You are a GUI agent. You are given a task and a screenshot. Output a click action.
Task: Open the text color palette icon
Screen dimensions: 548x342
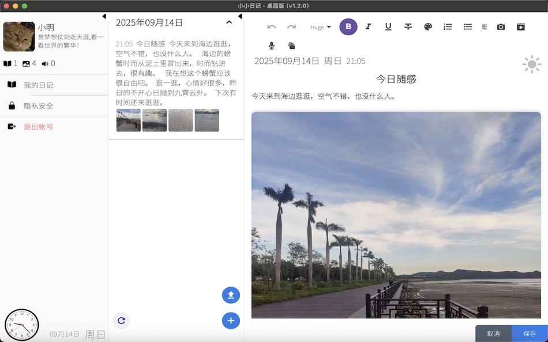coord(427,26)
